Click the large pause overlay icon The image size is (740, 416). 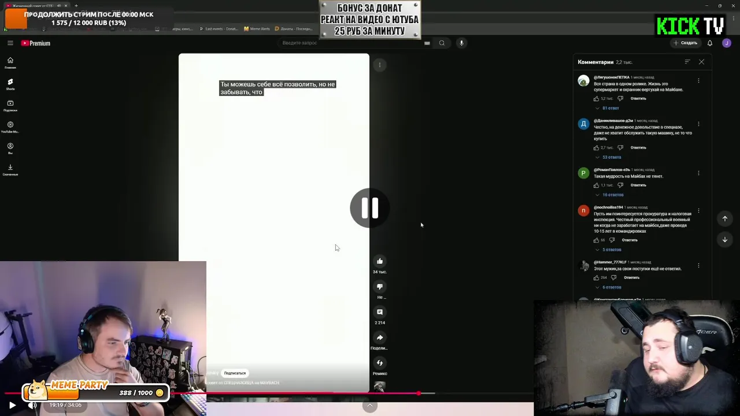coord(369,208)
